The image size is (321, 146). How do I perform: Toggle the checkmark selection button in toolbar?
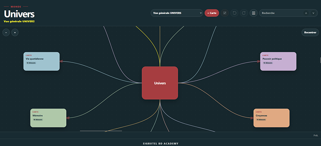225,13
